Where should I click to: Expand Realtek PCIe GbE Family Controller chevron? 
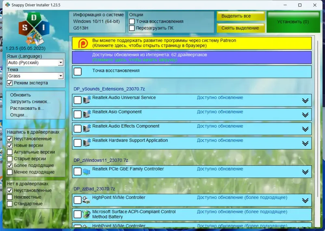305,172
